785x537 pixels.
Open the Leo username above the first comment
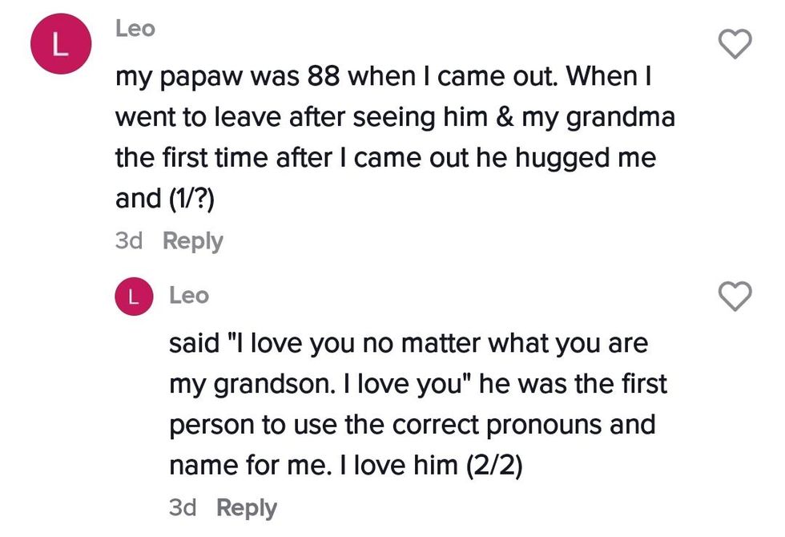pos(135,28)
